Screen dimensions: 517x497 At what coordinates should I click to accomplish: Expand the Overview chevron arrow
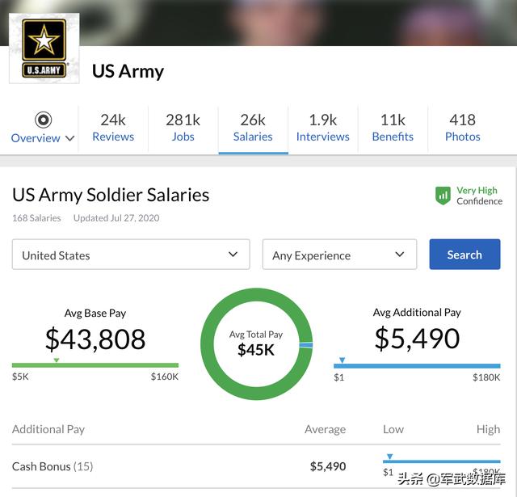(x=70, y=138)
